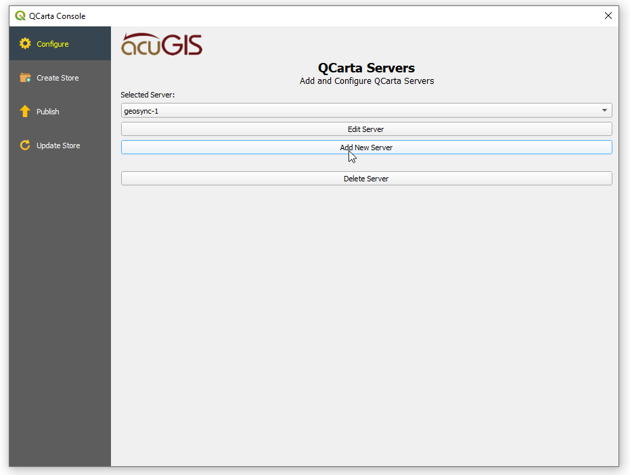The image size is (630, 475).
Task: Click the Edit Server button
Action: pos(367,129)
